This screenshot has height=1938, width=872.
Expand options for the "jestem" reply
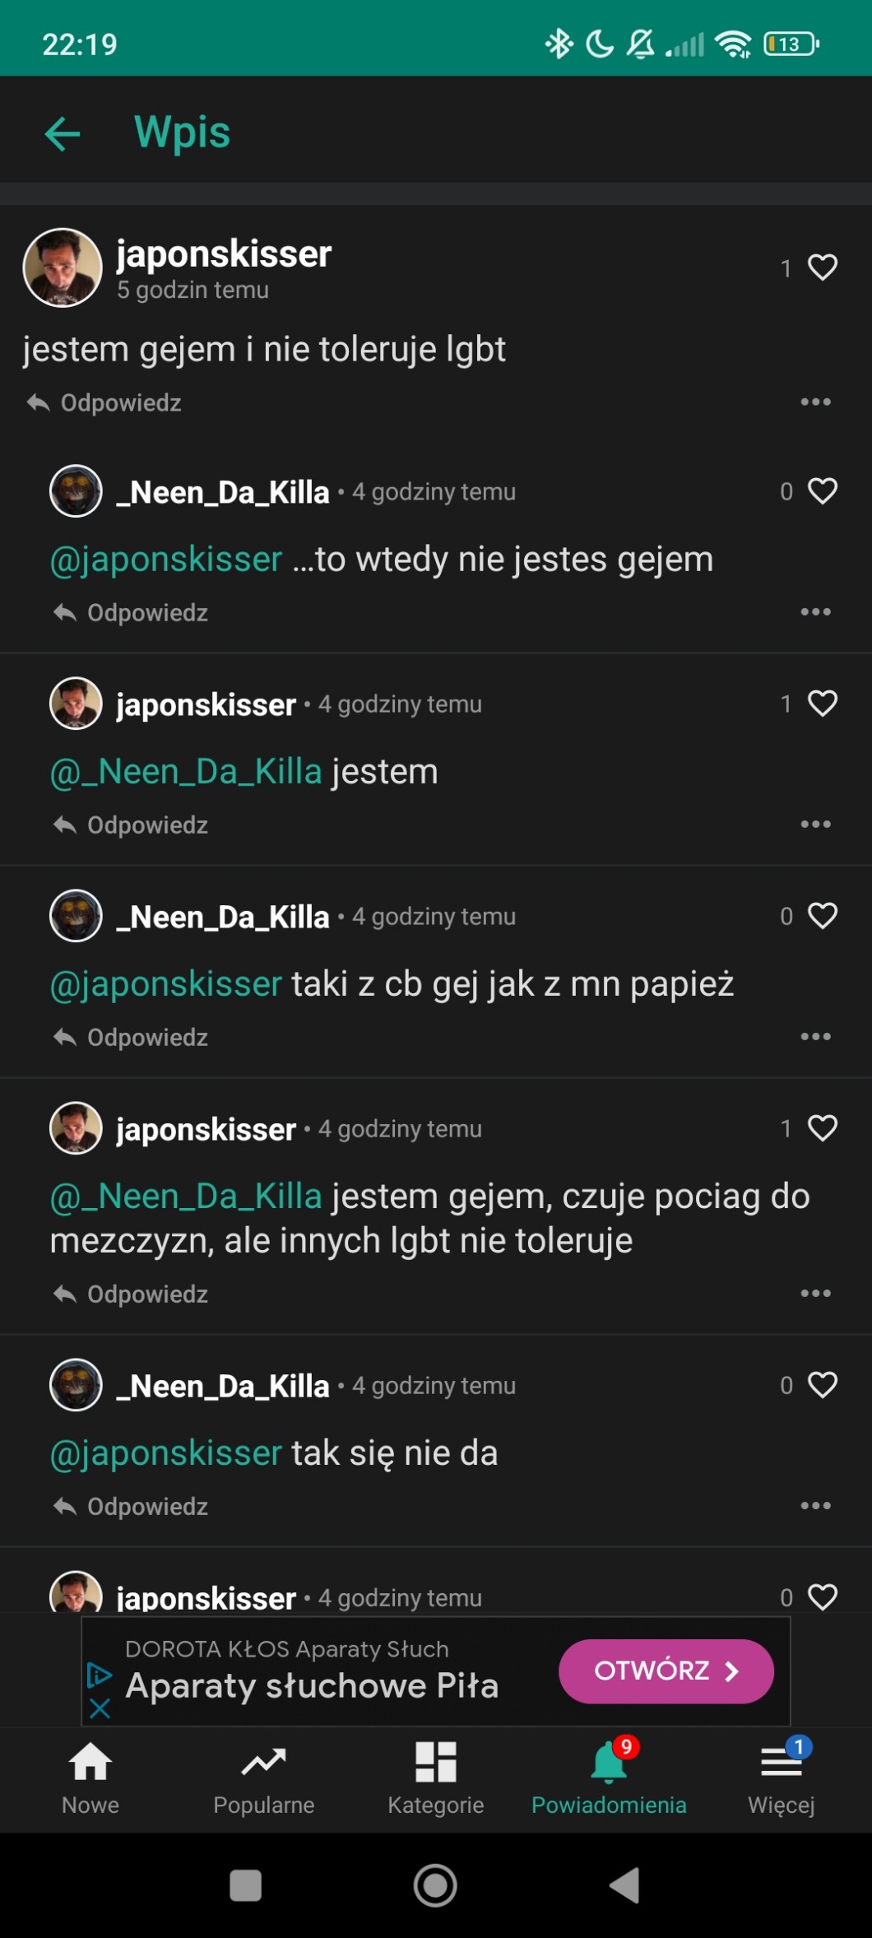[815, 825]
